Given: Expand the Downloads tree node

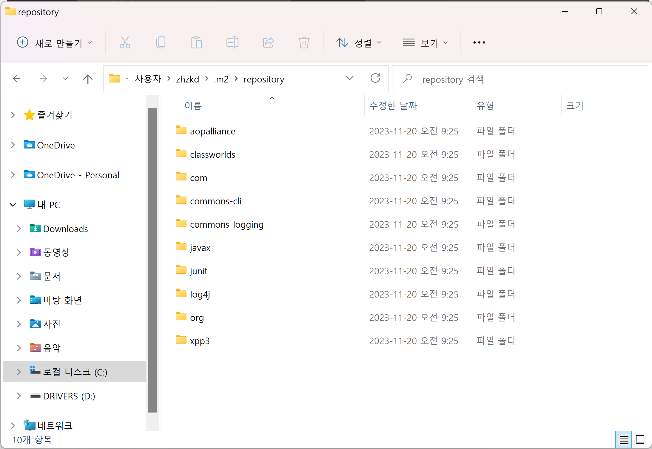Looking at the screenshot, I should coord(19,229).
